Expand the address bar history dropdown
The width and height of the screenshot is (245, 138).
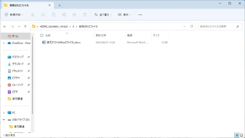click(184, 26)
